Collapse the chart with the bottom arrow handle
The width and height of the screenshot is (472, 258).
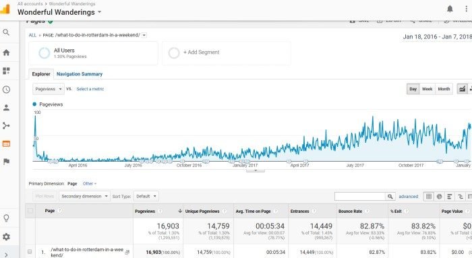tap(256, 170)
